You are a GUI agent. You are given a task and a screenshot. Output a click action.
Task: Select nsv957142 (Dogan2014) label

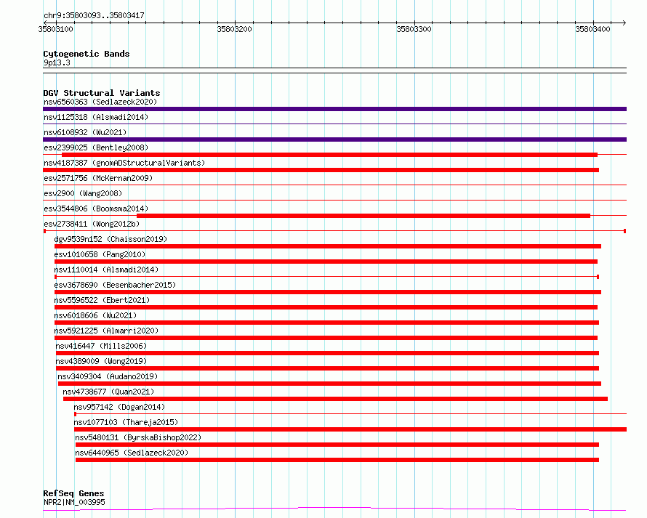click(119, 407)
